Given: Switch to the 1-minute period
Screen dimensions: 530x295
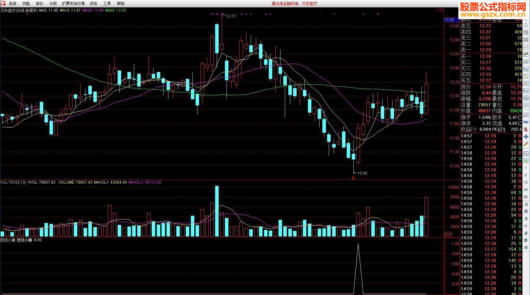Looking at the screenshot, I should point(526,168).
